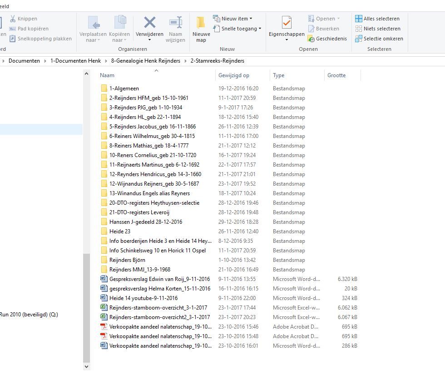Select file gespreksverslag Helma Korten_15-11-2016
The width and height of the screenshot is (445, 374).
[x=160, y=289]
